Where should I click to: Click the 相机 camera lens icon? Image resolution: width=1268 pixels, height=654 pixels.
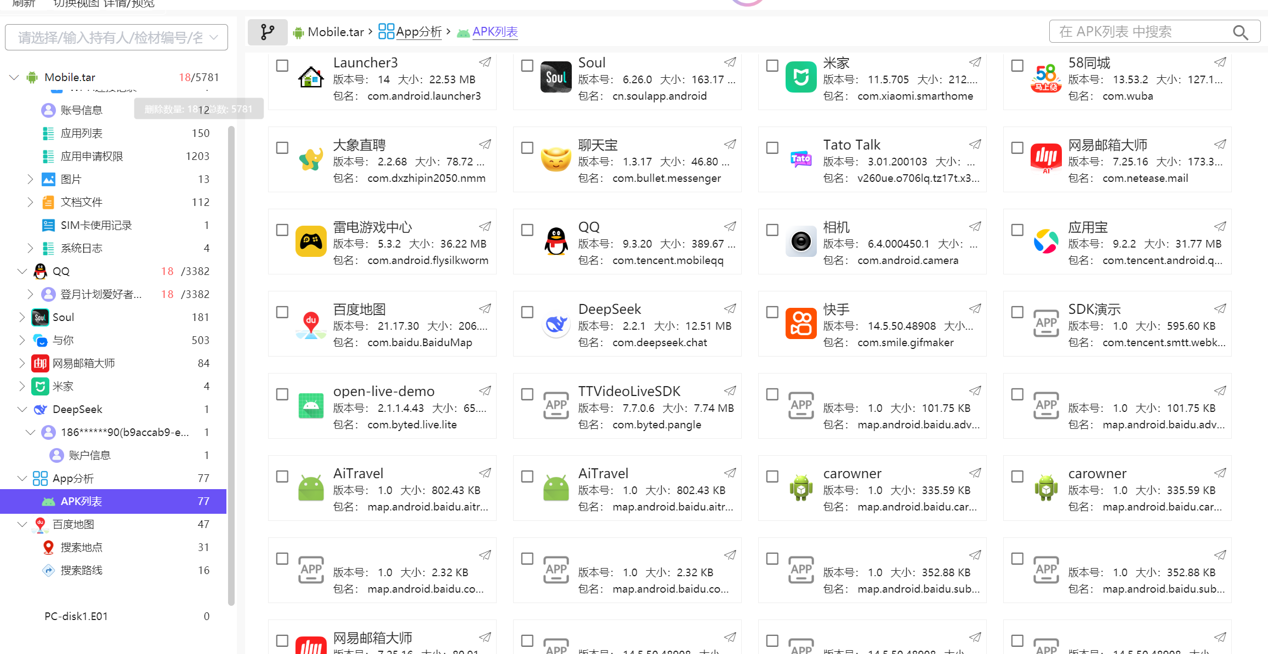pyautogui.click(x=801, y=242)
